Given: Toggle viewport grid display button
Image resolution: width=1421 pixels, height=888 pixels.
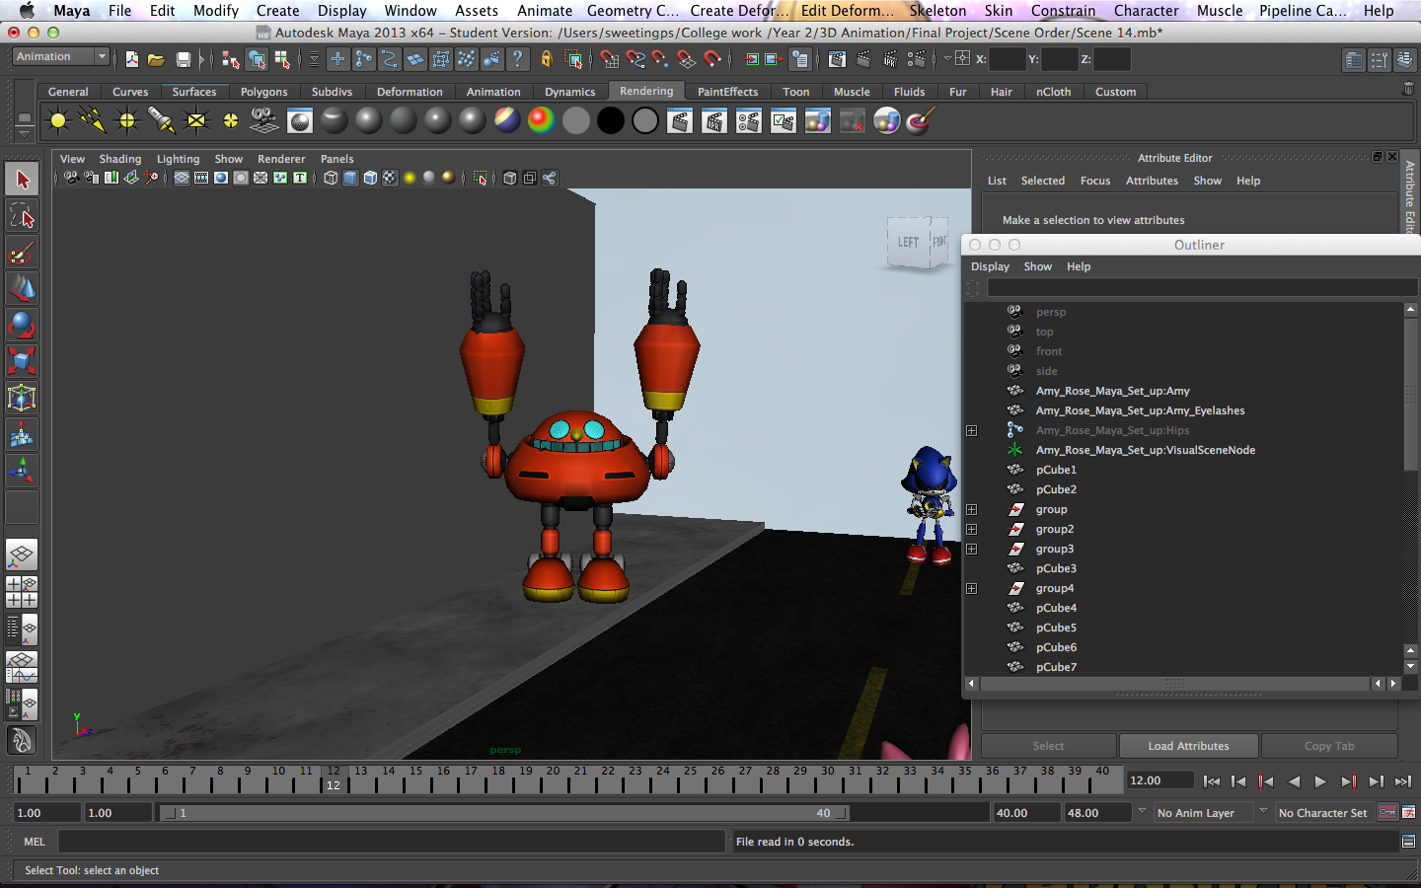Looking at the screenshot, I should [182, 178].
